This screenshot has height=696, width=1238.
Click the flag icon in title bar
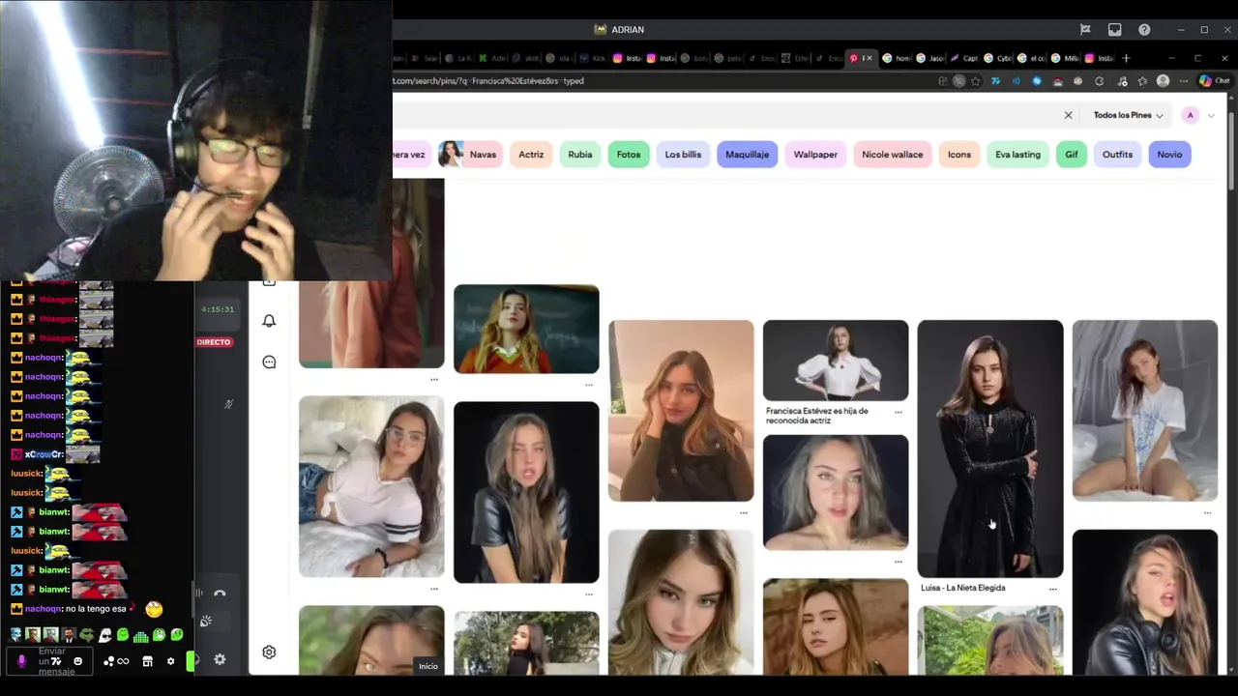[1085, 30]
